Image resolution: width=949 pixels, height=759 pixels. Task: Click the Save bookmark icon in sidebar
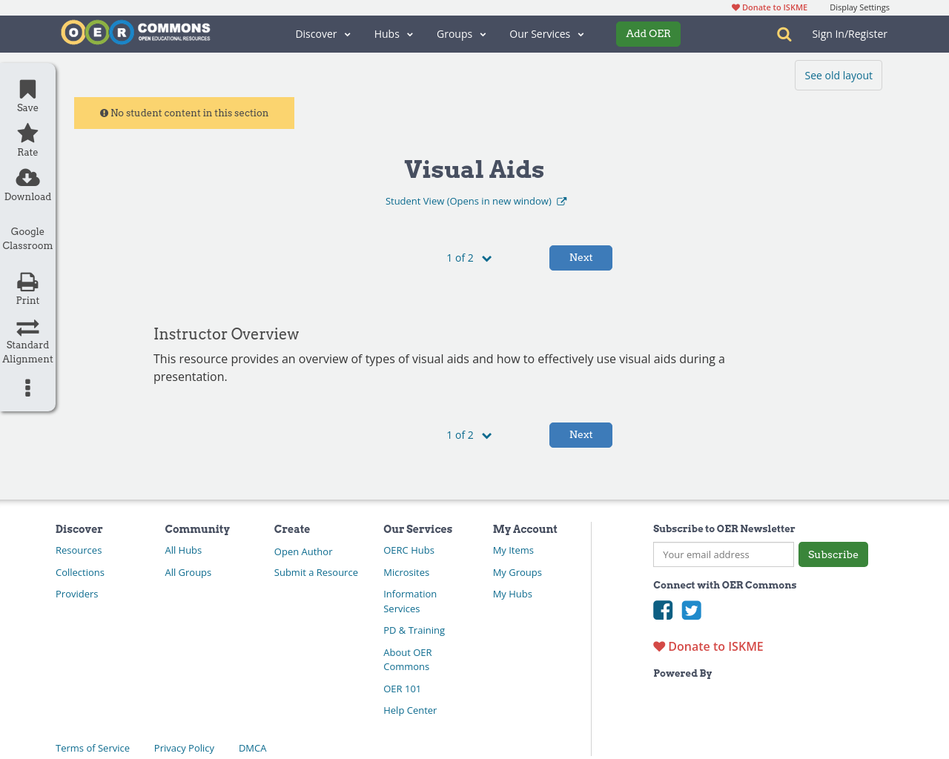27,88
